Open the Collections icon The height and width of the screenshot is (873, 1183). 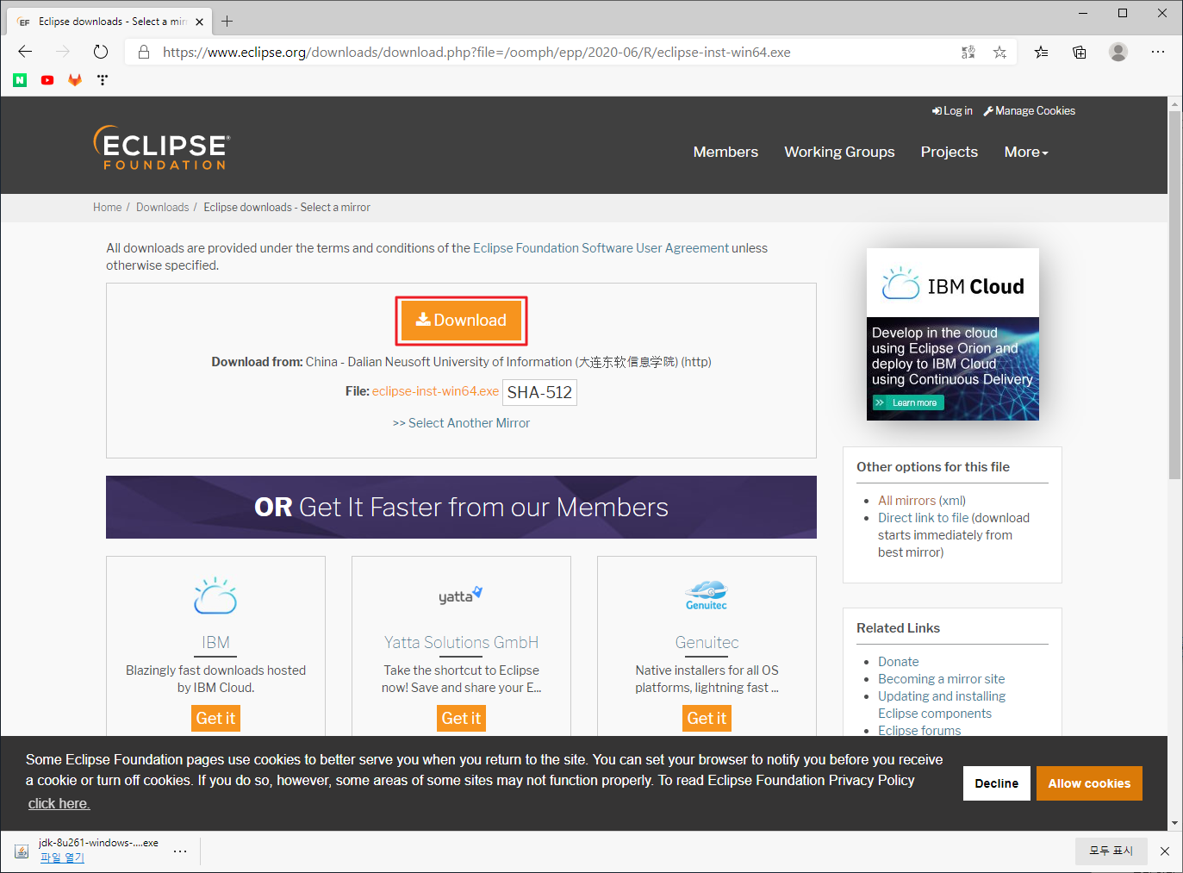[x=1079, y=53]
